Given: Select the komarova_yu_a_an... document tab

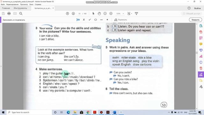Looking at the screenshot, I should (x=43, y=8).
